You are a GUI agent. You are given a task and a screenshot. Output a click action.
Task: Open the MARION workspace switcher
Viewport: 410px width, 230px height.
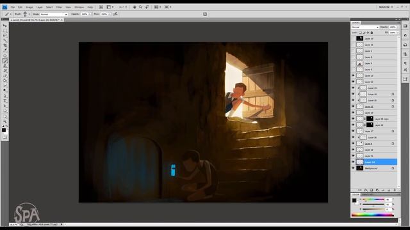click(386, 7)
